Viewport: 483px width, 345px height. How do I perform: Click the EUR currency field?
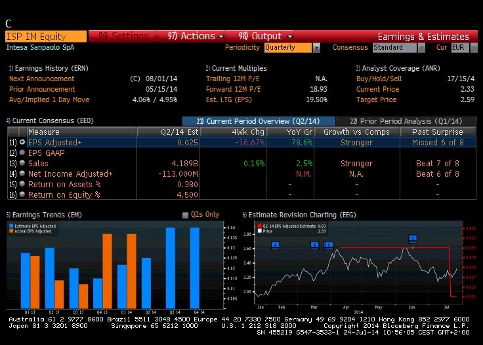pos(460,48)
